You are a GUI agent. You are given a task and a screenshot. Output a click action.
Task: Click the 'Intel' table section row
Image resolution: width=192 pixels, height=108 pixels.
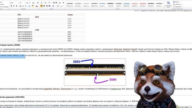tap(37, 17)
